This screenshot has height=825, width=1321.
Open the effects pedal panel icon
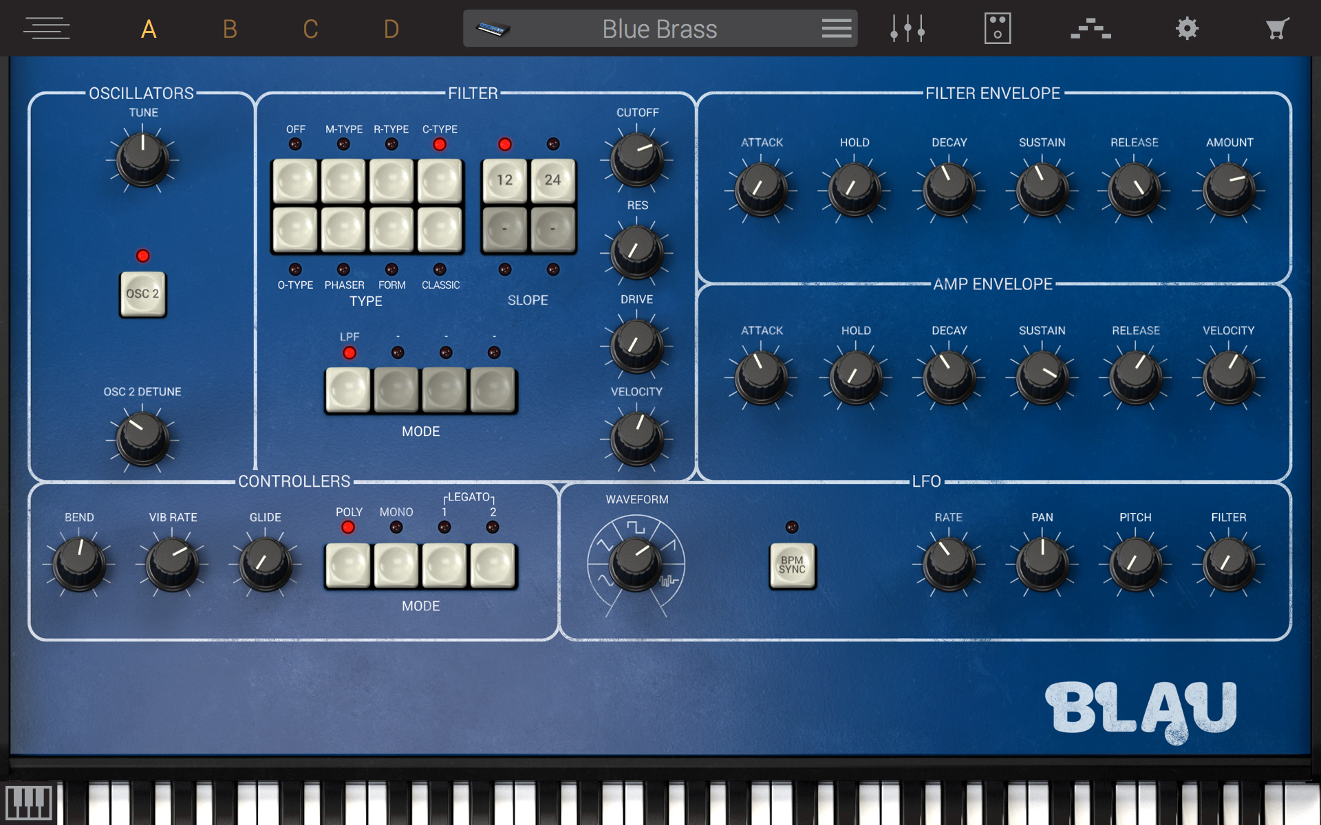997,29
